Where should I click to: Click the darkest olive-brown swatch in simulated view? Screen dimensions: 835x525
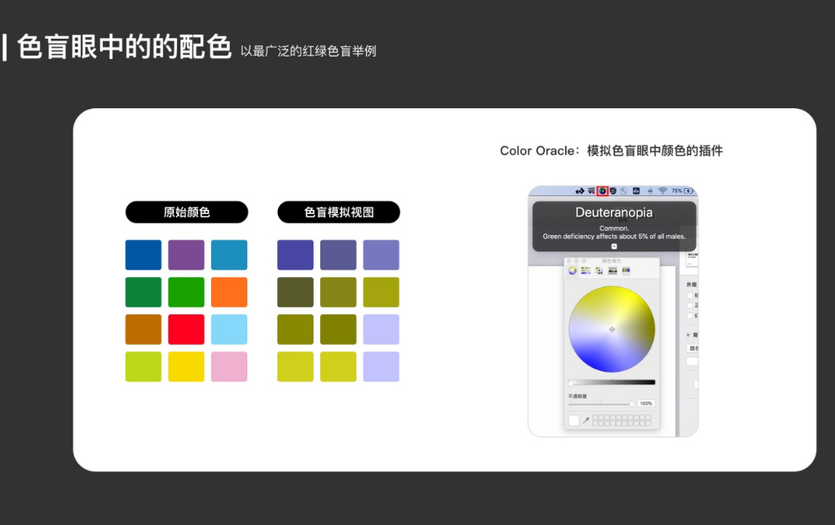coord(296,292)
